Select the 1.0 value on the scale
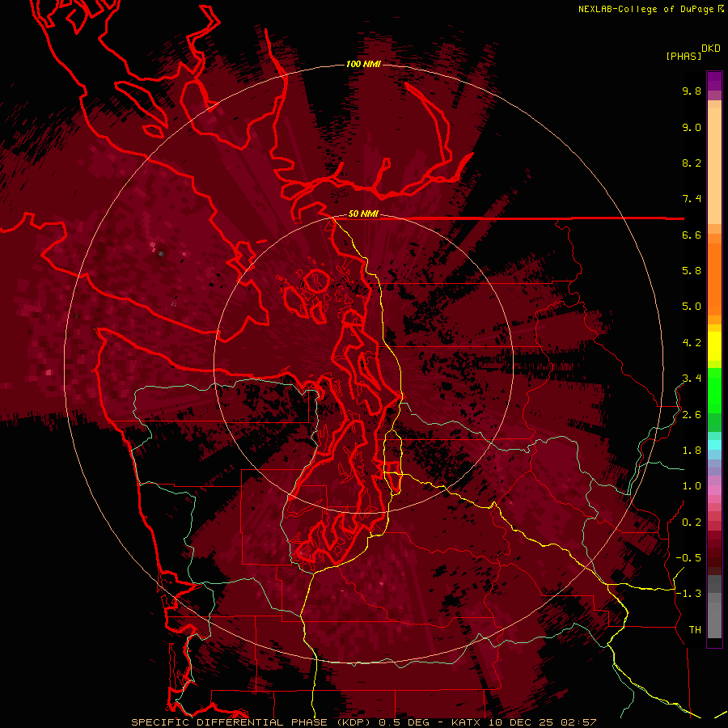The width and height of the screenshot is (728, 728). click(692, 486)
